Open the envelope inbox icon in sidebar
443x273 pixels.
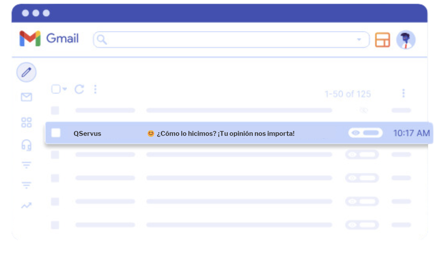tap(26, 97)
